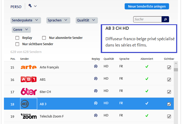Sort by the Sender column header
This screenshot has width=184, height=124.
tap(24, 59)
